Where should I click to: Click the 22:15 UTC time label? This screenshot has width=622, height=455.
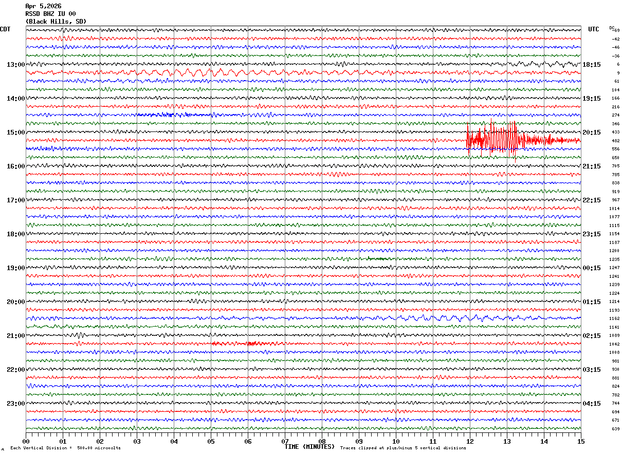(592, 200)
